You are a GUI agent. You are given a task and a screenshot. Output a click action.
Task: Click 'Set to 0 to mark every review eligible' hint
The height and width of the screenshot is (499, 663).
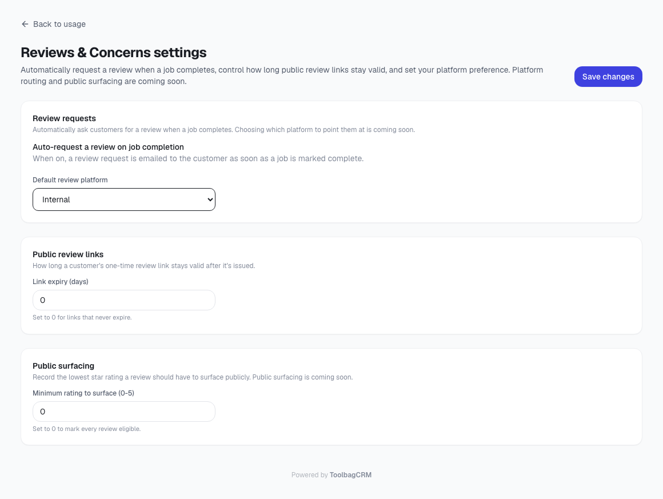(x=87, y=429)
